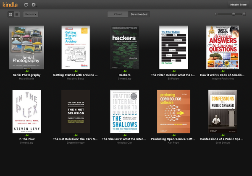Open Getting Started with Arduino cover
The width and height of the screenshot is (252, 176).
76,47
